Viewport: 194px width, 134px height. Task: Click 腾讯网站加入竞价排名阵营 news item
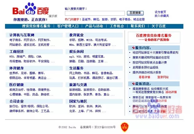[150, 106]
